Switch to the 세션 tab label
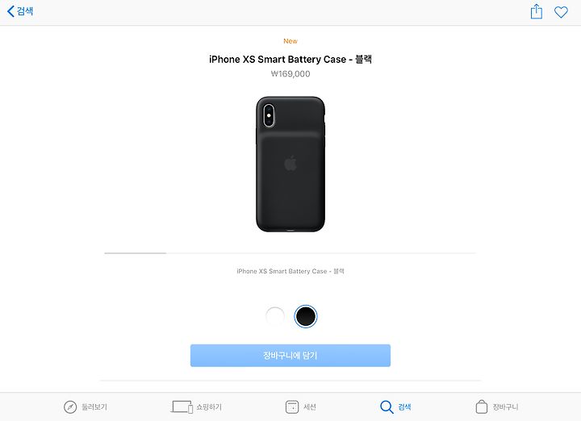581x421 pixels. 310,407
